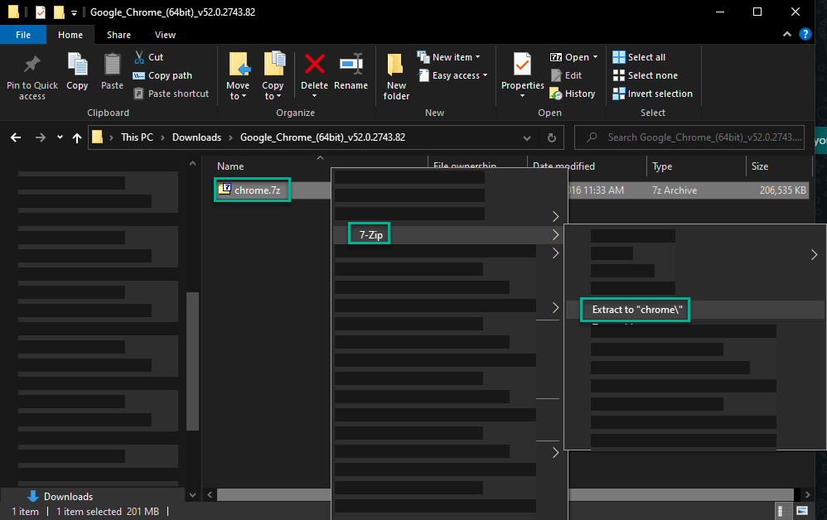The height and width of the screenshot is (520, 827).
Task: Select the chrome.7z archive file
Action: point(258,190)
